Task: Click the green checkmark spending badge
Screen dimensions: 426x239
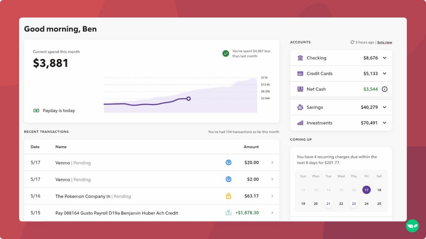Action: [x=225, y=54]
